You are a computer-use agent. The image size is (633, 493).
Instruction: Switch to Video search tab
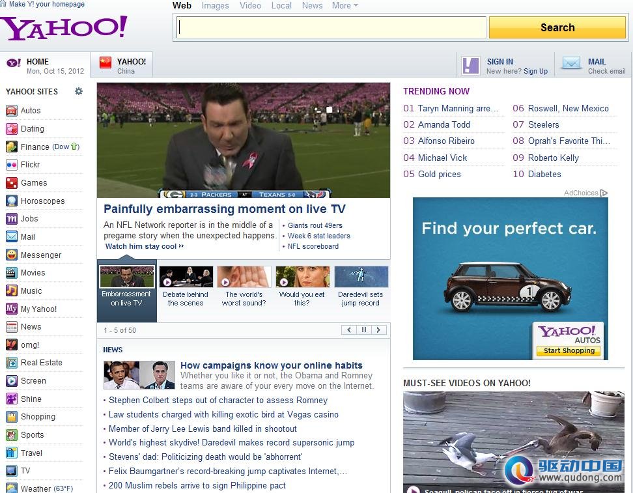click(x=250, y=6)
